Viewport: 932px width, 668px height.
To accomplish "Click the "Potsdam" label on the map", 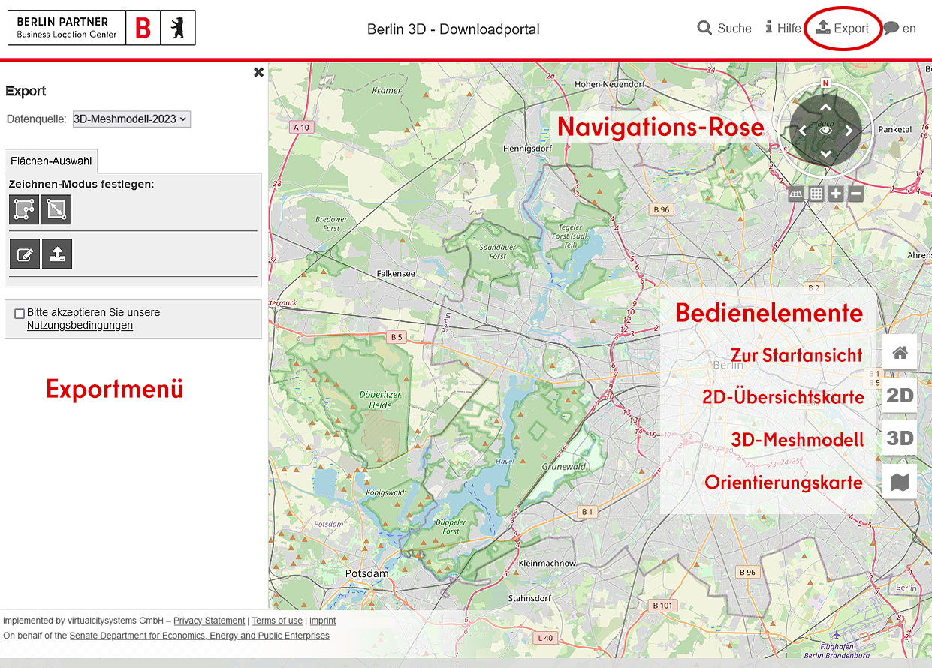I will tap(367, 573).
